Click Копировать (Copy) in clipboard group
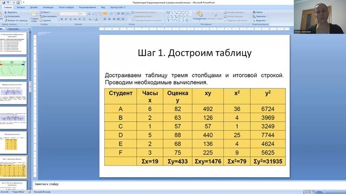 pos(12,16)
